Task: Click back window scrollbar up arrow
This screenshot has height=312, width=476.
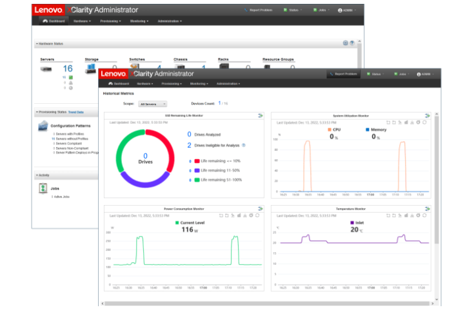Action: tap(359, 41)
